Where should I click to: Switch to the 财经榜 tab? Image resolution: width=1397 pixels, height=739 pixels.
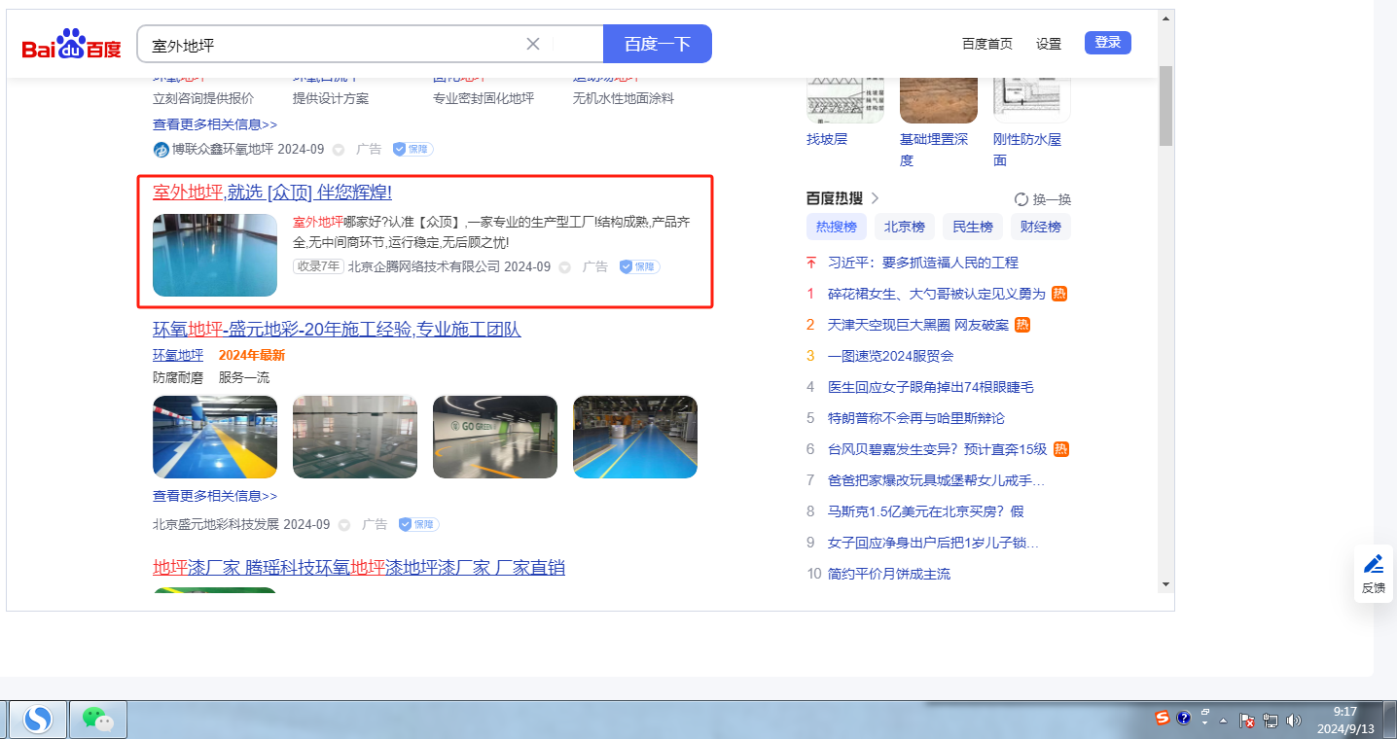click(x=1041, y=228)
